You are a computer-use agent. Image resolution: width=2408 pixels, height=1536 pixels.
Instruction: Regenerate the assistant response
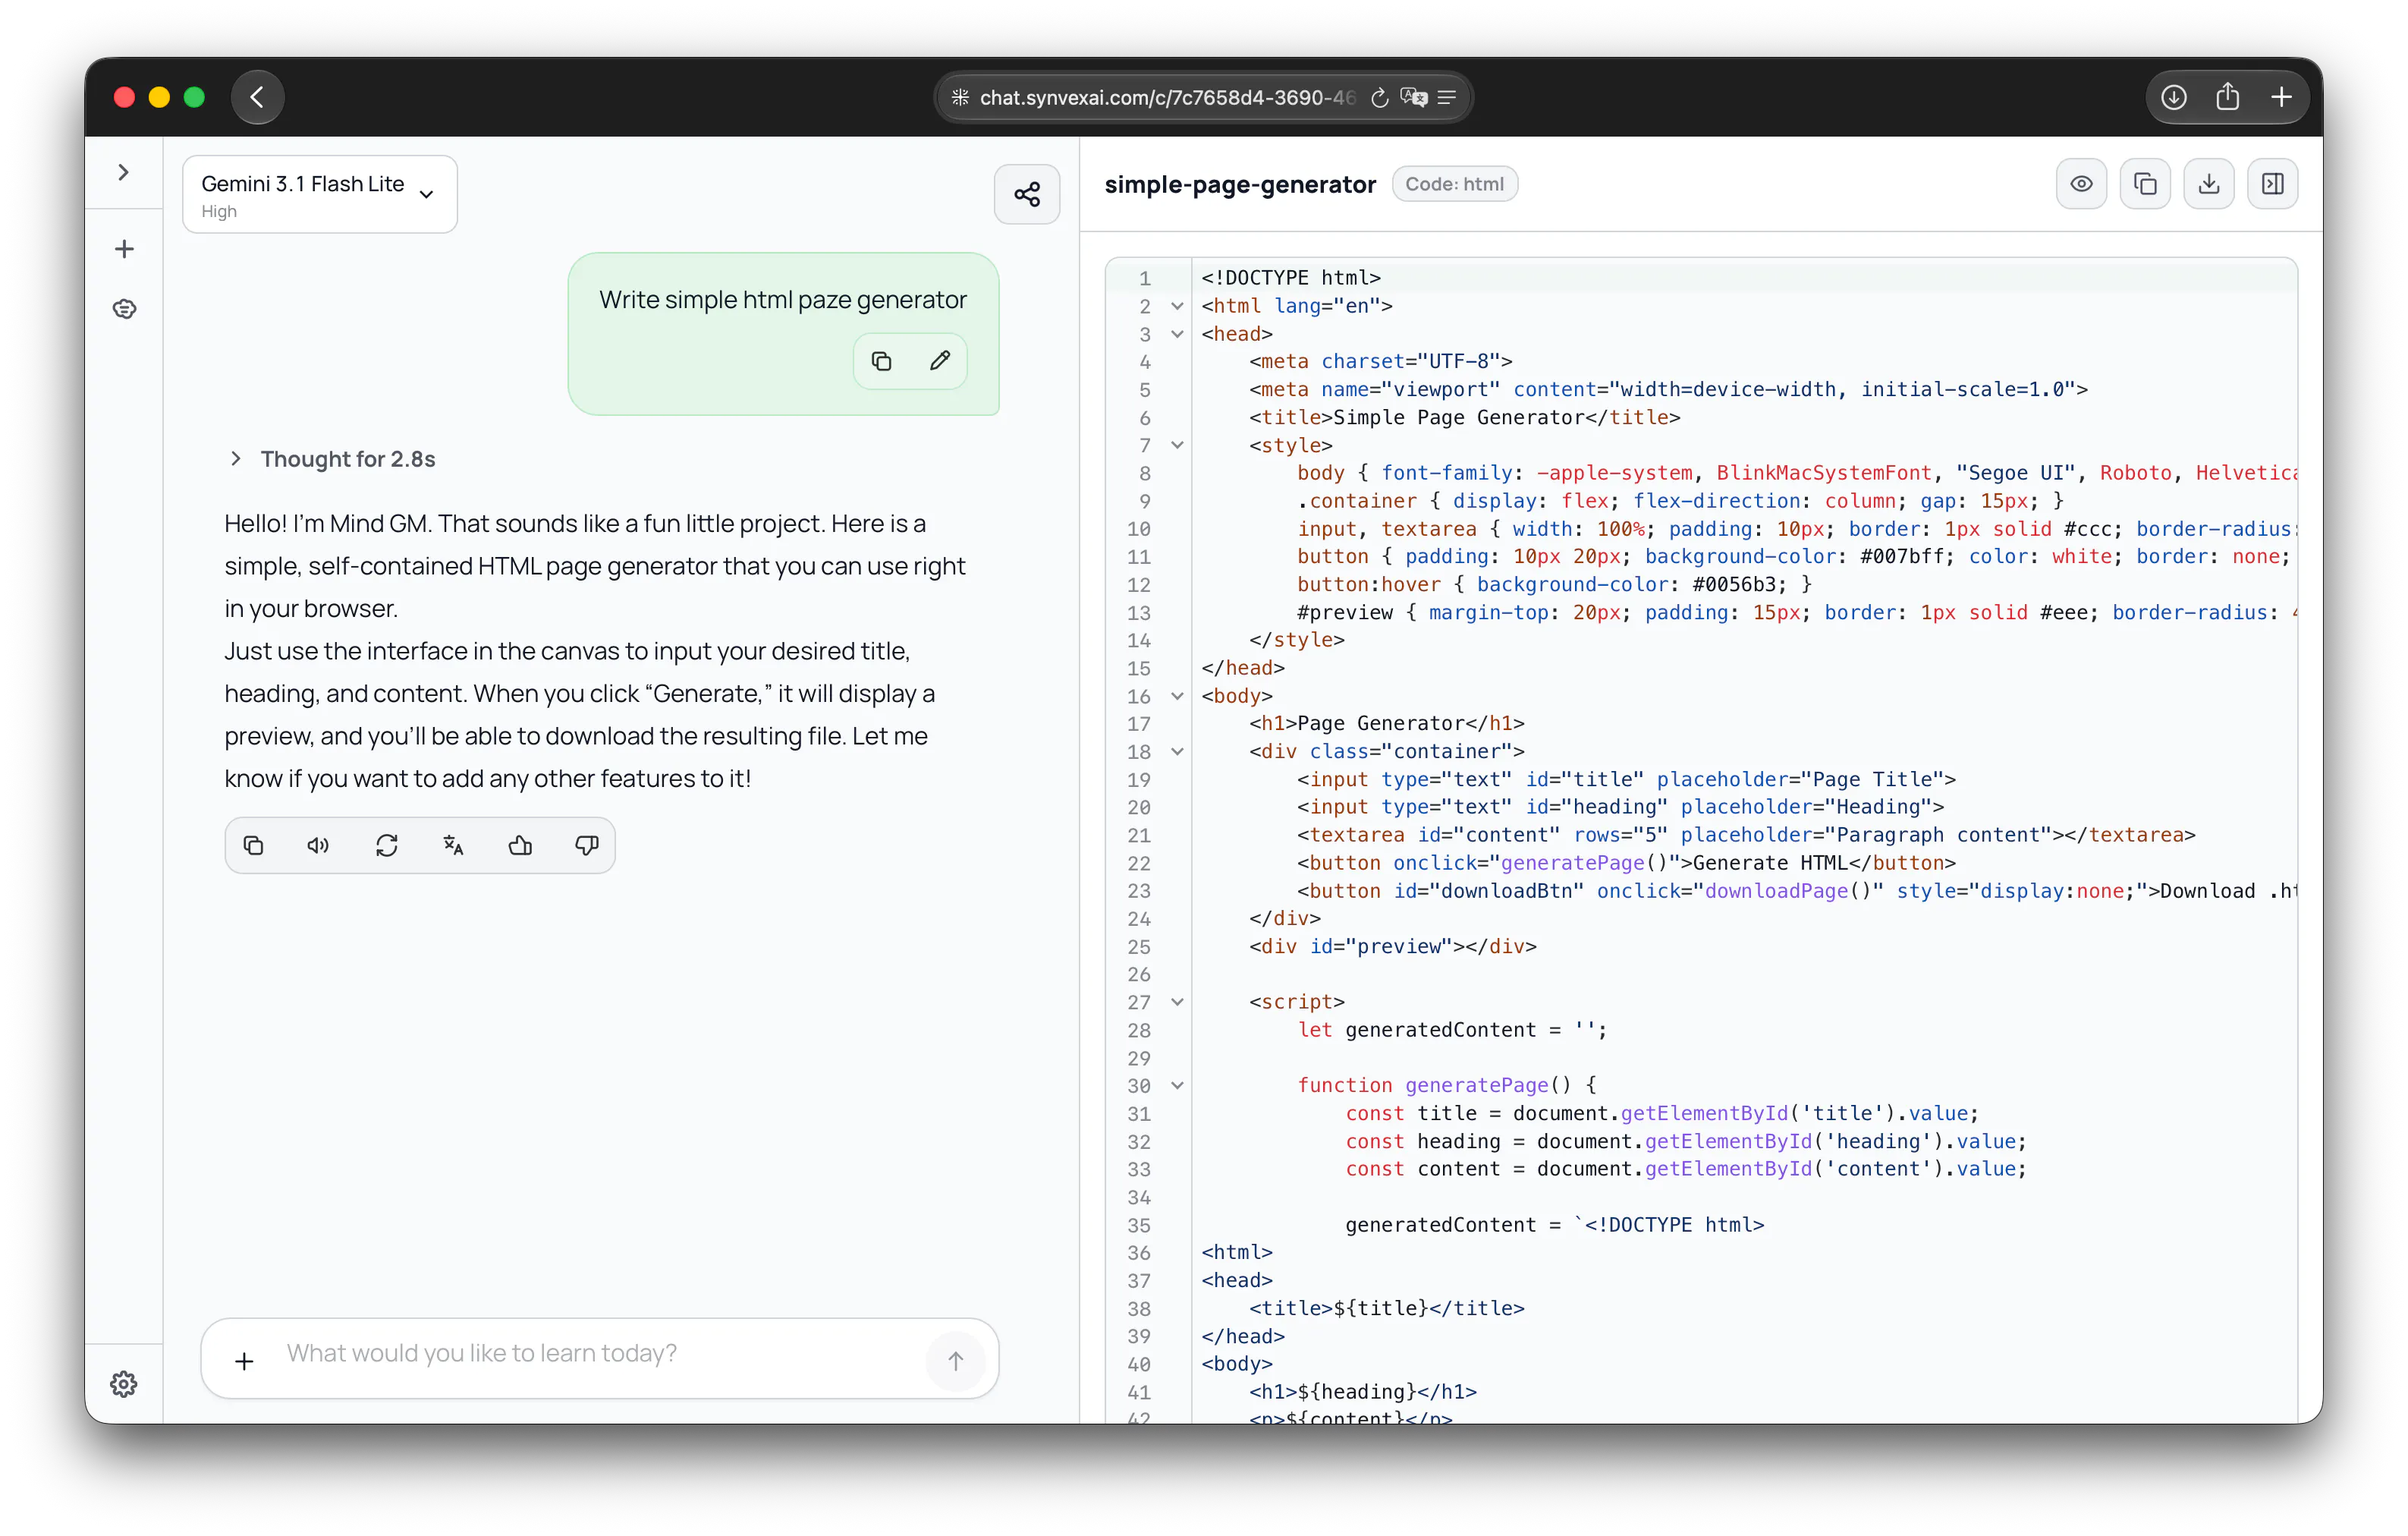(x=387, y=846)
